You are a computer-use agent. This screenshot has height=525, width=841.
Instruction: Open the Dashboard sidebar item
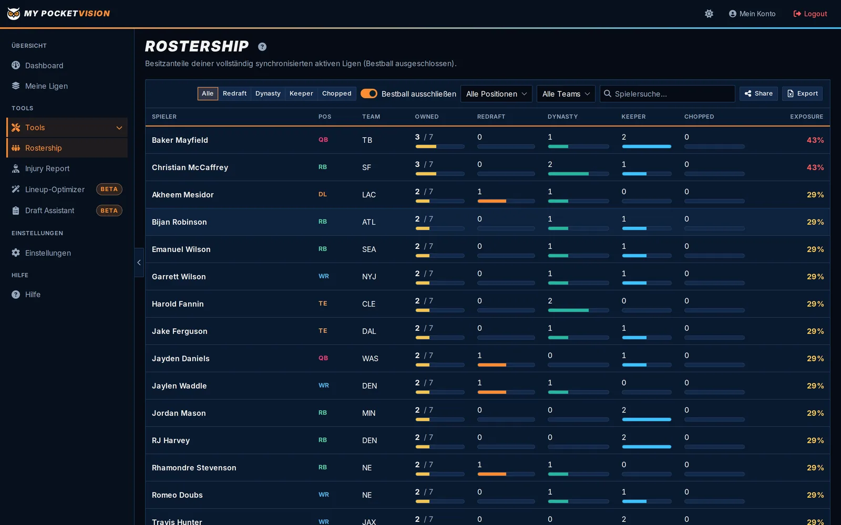(67, 66)
